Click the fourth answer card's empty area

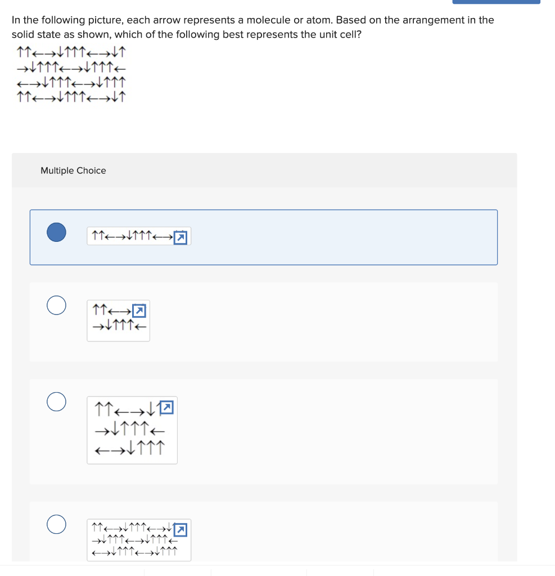pos(331,532)
